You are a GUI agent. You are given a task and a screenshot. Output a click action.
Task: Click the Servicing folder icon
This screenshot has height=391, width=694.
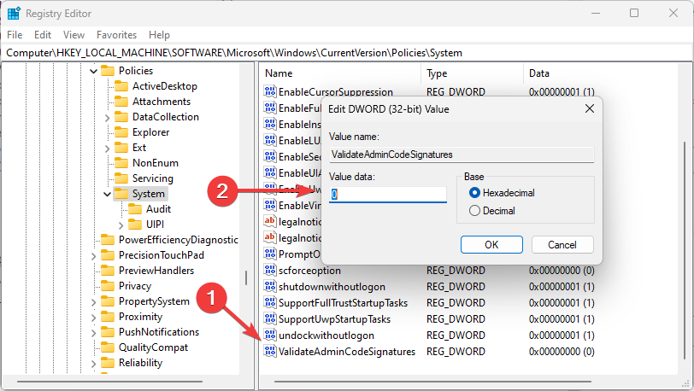coord(121,178)
